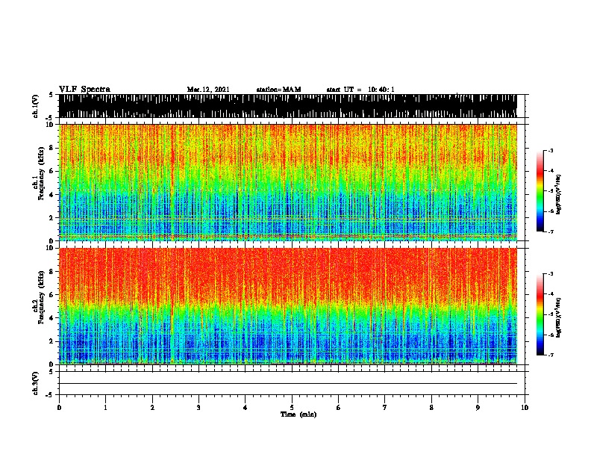Select the date label "Mar.12, 2021"
This screenshot has height=457, width=591.
[x=208, y=90]
